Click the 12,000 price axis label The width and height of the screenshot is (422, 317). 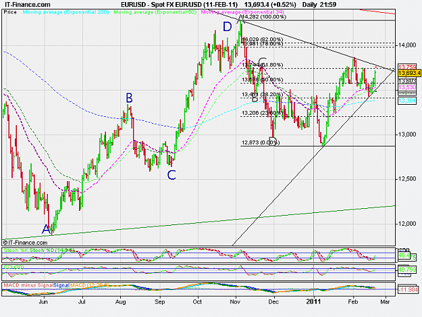point(407,224)
